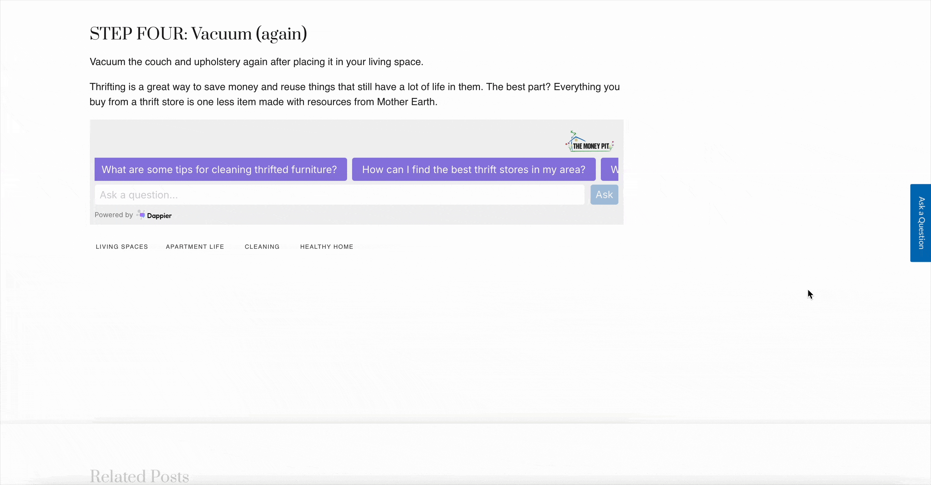Select 'find the best thrift stores' suggestion
This screenshot has width=931, height=485.
click(473, 169)
